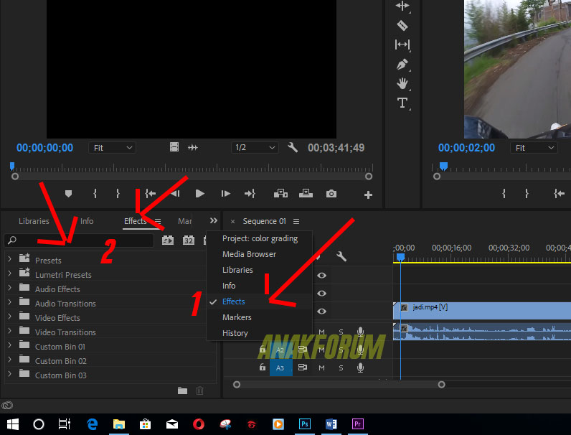Expand the Lumetri Presets folder
This screenshot has height=435, width=571.
(x=9, y=273)
